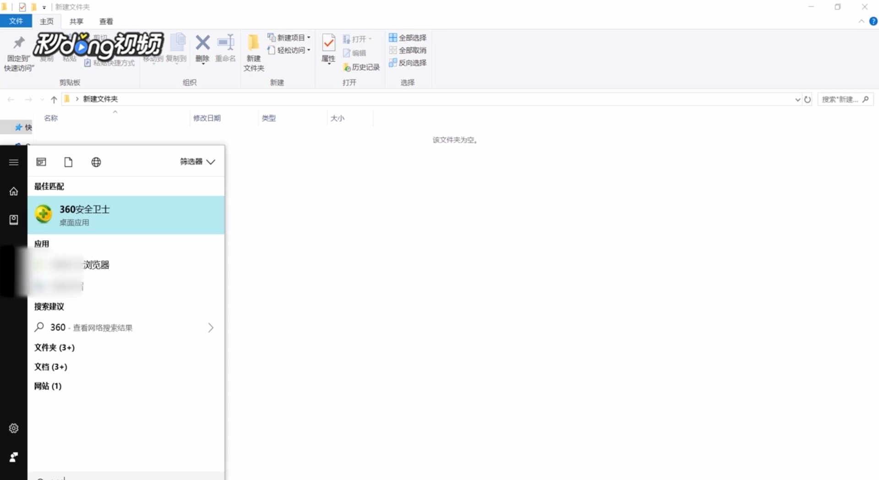879x480 pixels.
Task: Click the notebook icon in search sidebar
Action: [14, 220]
